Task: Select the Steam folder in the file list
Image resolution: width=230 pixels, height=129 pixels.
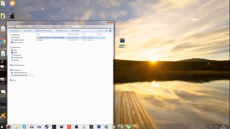Action: (41, 40)
